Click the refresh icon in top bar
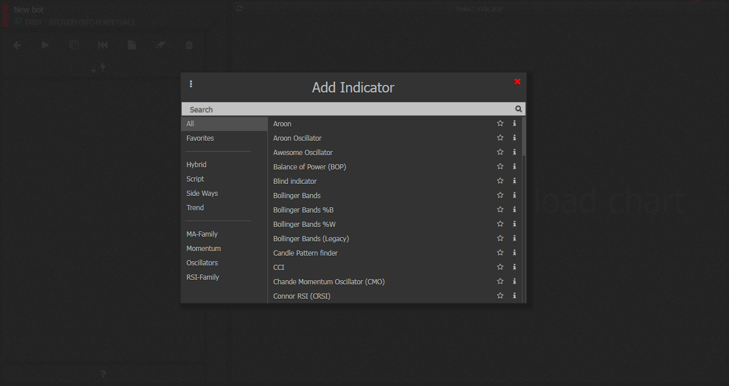The height and width of the screenshot is (386, 729). [x=240, y=9]
